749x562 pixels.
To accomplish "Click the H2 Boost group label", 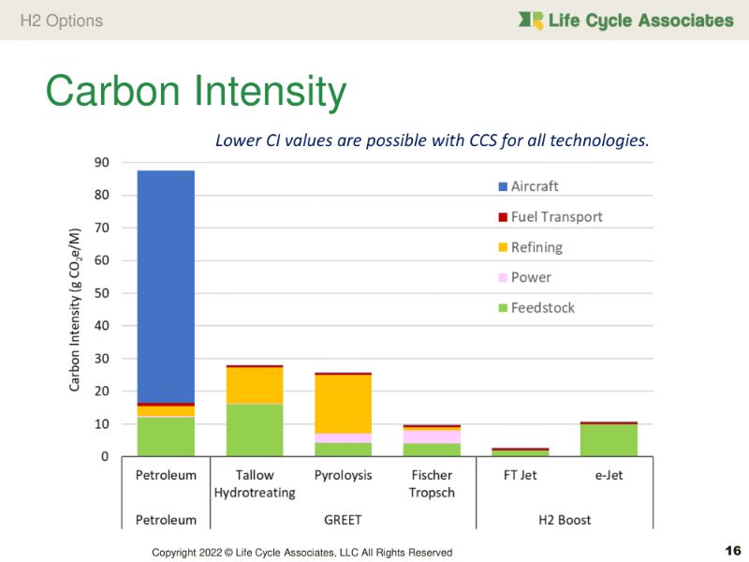I will coord(564,519).
